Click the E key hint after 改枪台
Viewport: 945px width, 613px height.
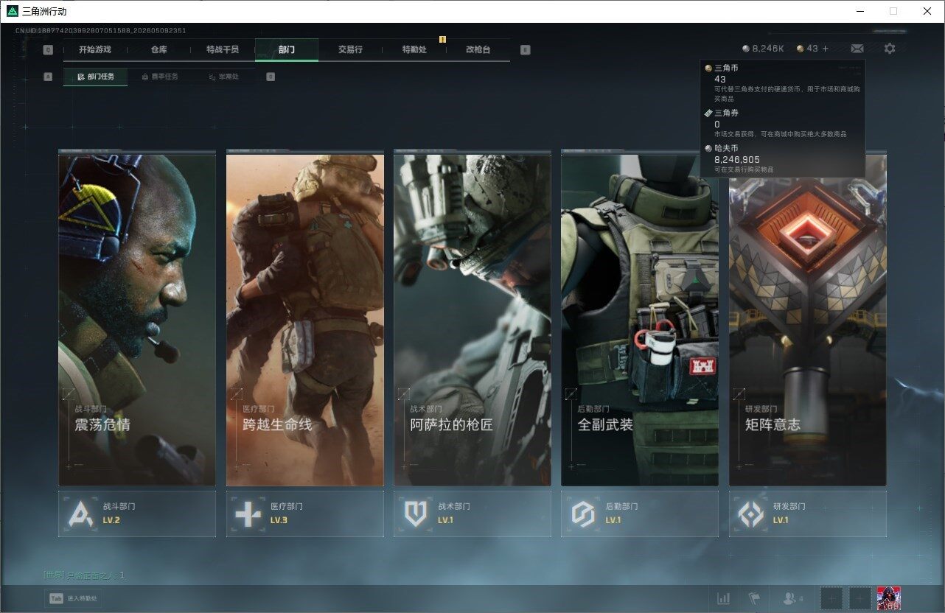[x=525, y=50]
